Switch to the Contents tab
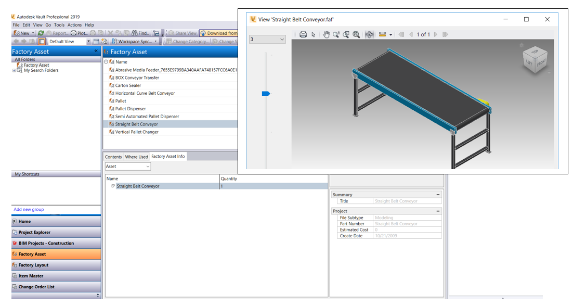The height and width of the screenshot is (306, 573). 113,157
